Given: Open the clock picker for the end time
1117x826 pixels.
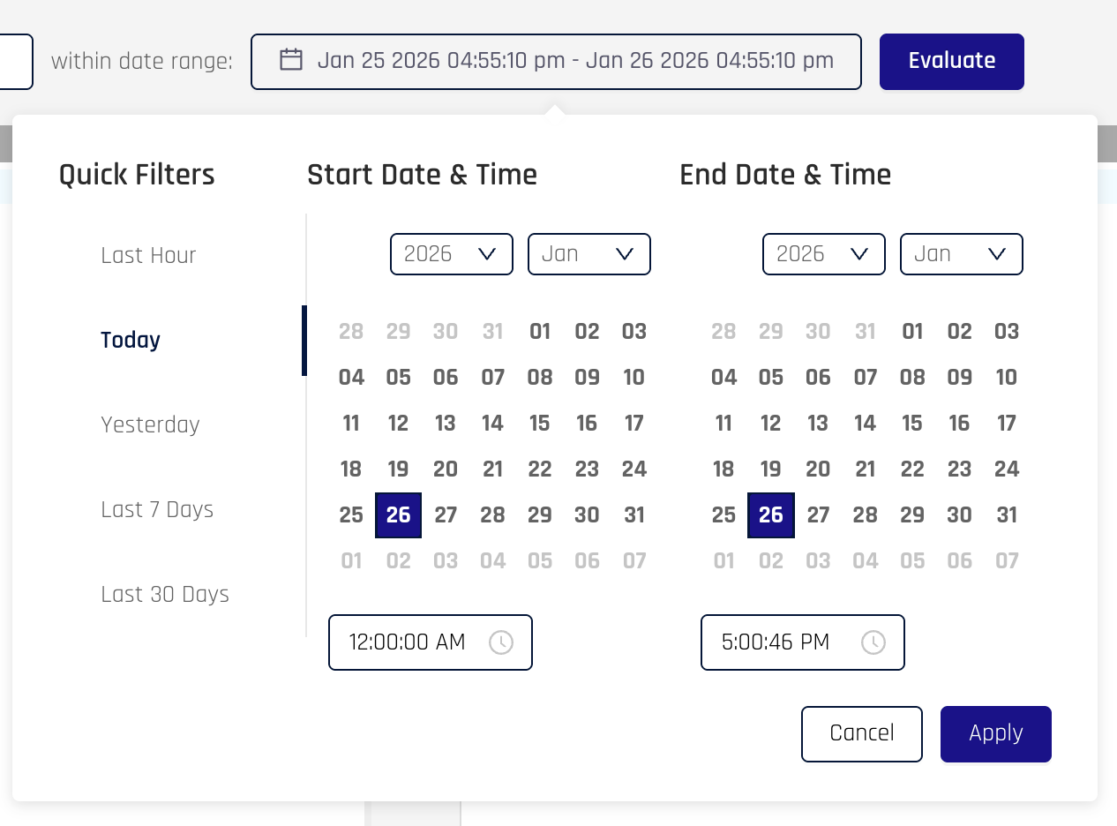Looking at the screenshot, I should point(873,642).
